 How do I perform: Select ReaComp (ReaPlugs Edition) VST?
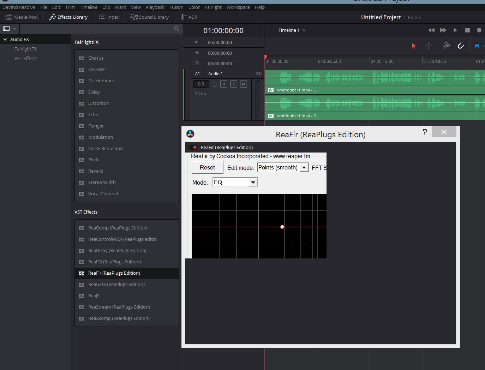(126, 228)
